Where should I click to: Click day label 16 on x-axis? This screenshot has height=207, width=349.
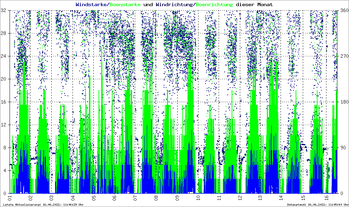pos(326,197)
